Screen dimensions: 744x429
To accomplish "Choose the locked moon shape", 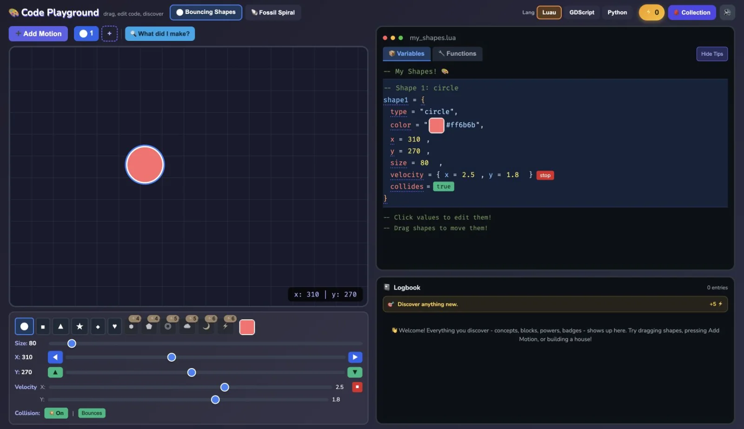I will (x=206, y=326).
